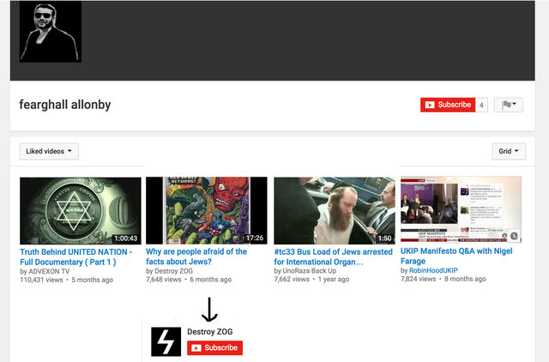Screen dimensions: 549x362
Task: Open the thumbnail with 1:00:43 duration
Action: tap(81, 210)
